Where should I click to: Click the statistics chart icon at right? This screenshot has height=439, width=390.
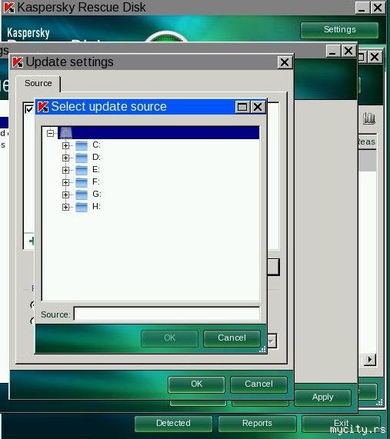pyautogui.click(x=369, y=118)
